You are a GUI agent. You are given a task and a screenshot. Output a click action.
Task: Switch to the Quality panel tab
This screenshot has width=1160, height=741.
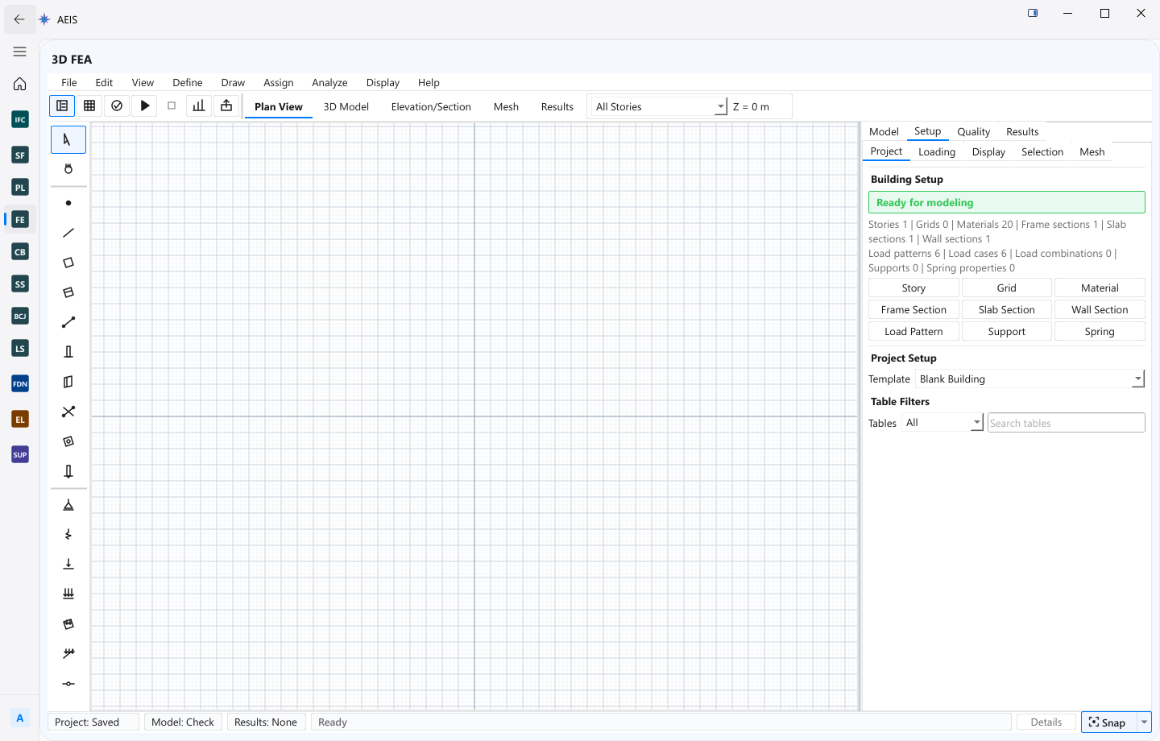tap(974, 131)
